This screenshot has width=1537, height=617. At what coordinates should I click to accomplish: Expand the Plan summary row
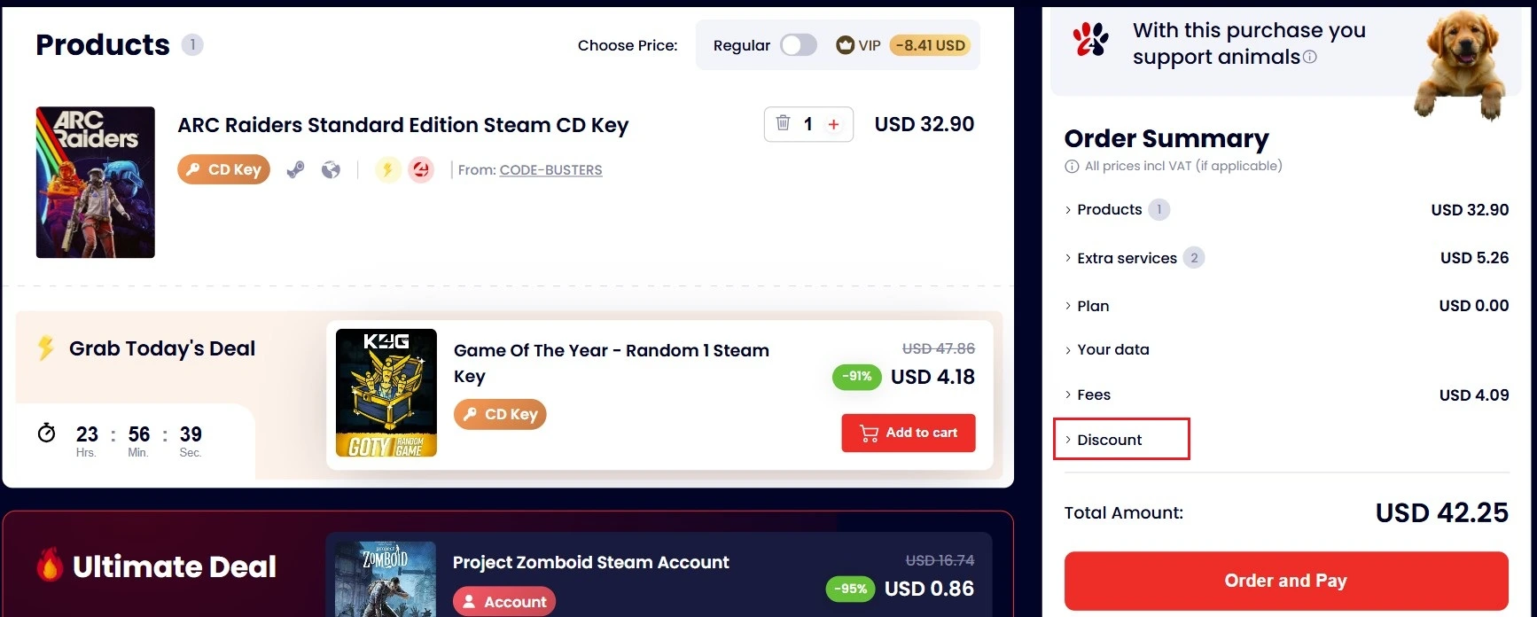point(1092,307)
